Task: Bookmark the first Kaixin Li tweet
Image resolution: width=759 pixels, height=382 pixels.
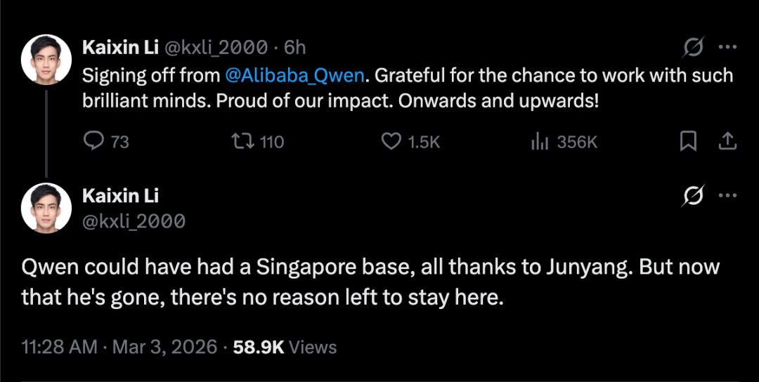Action: 688,142
